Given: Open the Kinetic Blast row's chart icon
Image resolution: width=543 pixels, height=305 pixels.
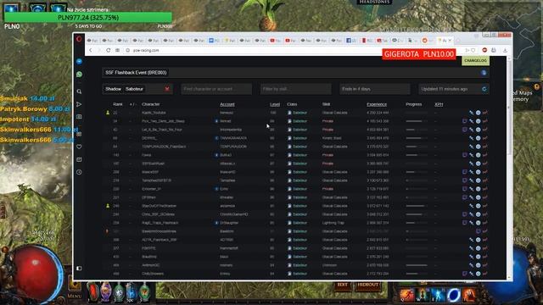Looking at the screenshot, I should tap(484, 138).
